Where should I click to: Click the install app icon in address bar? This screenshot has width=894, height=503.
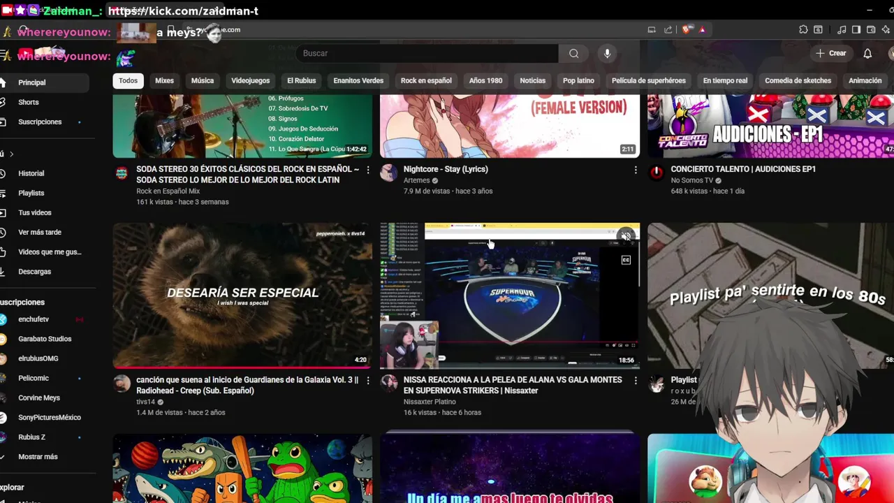[x=652, y=29]
